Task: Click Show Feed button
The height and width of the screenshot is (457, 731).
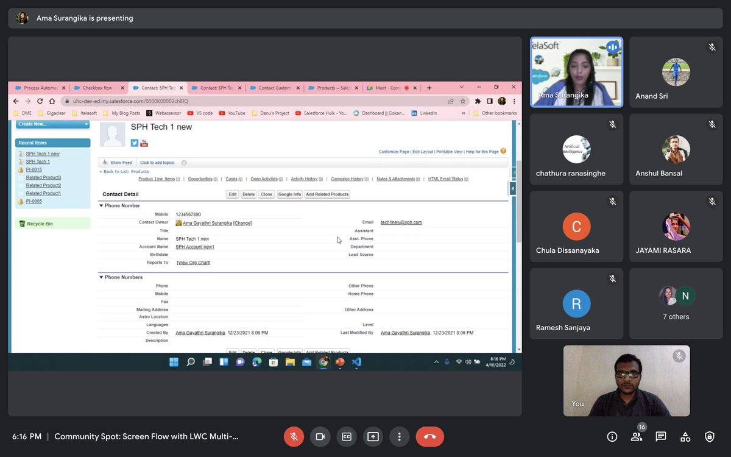Action: [118, 163]
